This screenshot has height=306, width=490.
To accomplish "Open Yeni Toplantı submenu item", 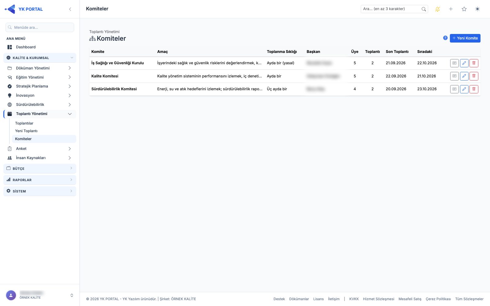I will tap(44, 131).
